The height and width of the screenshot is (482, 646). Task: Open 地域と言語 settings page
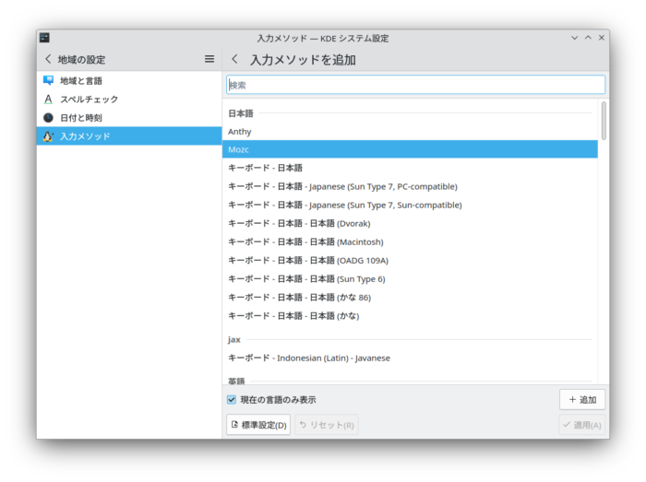coord(129,80)
